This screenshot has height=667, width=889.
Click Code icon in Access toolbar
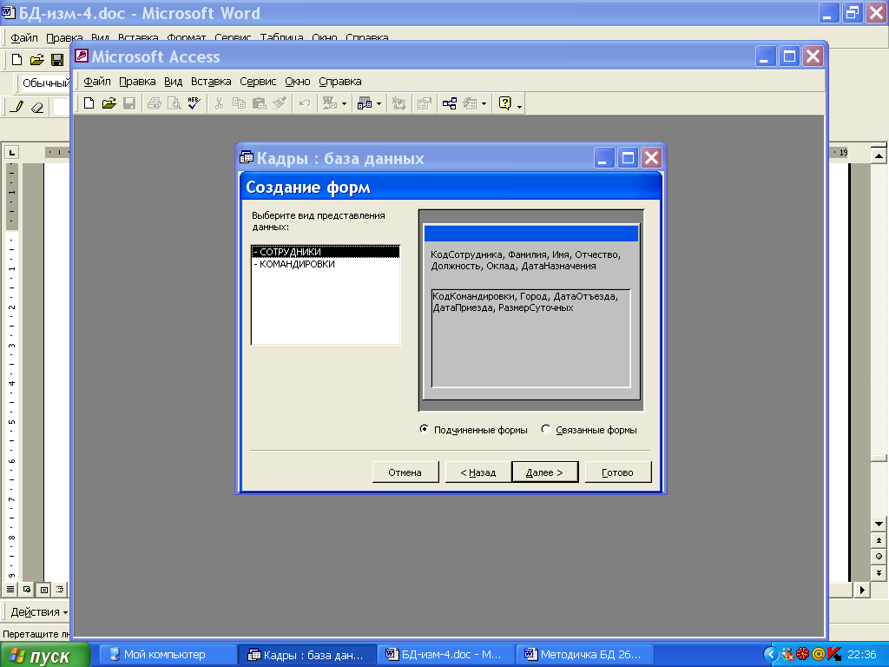399,103
